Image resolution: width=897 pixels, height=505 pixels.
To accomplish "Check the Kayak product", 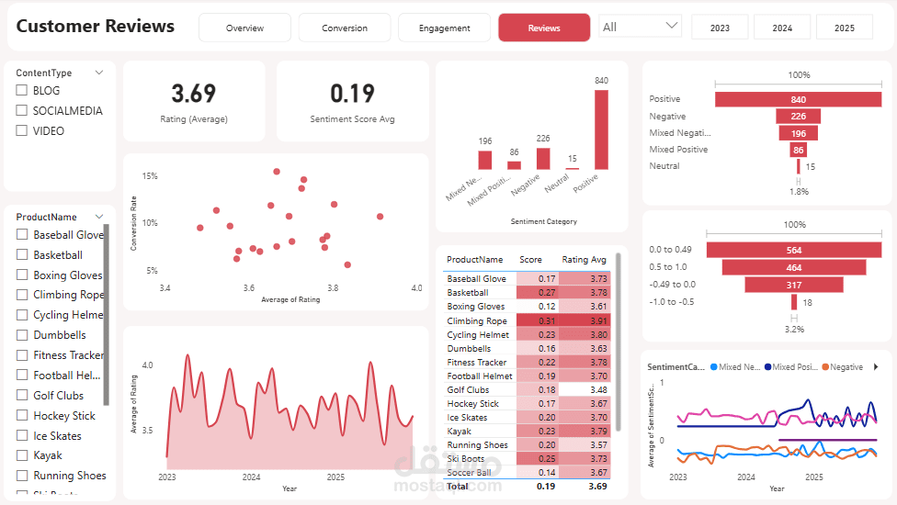I will (22, 455).
